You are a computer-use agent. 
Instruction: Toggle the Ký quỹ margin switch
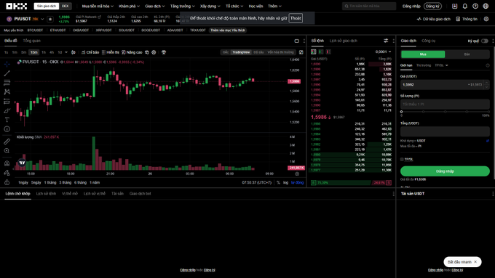[x=485, y=41]
